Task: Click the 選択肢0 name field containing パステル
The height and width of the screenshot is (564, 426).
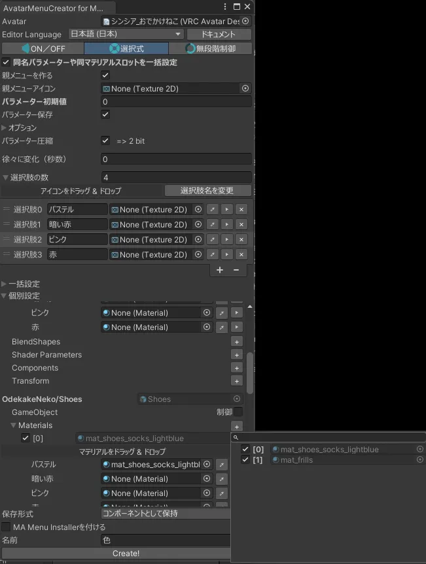Action: pos(77,209)
